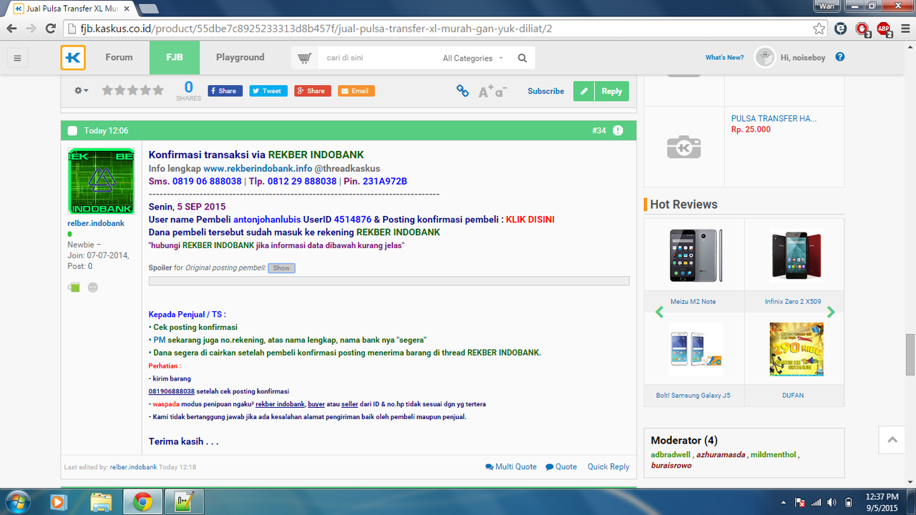Increase font size A+ icon

click(x=486, y=91)
